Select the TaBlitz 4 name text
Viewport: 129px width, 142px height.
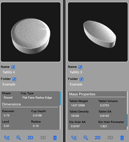tap(9, 72)
